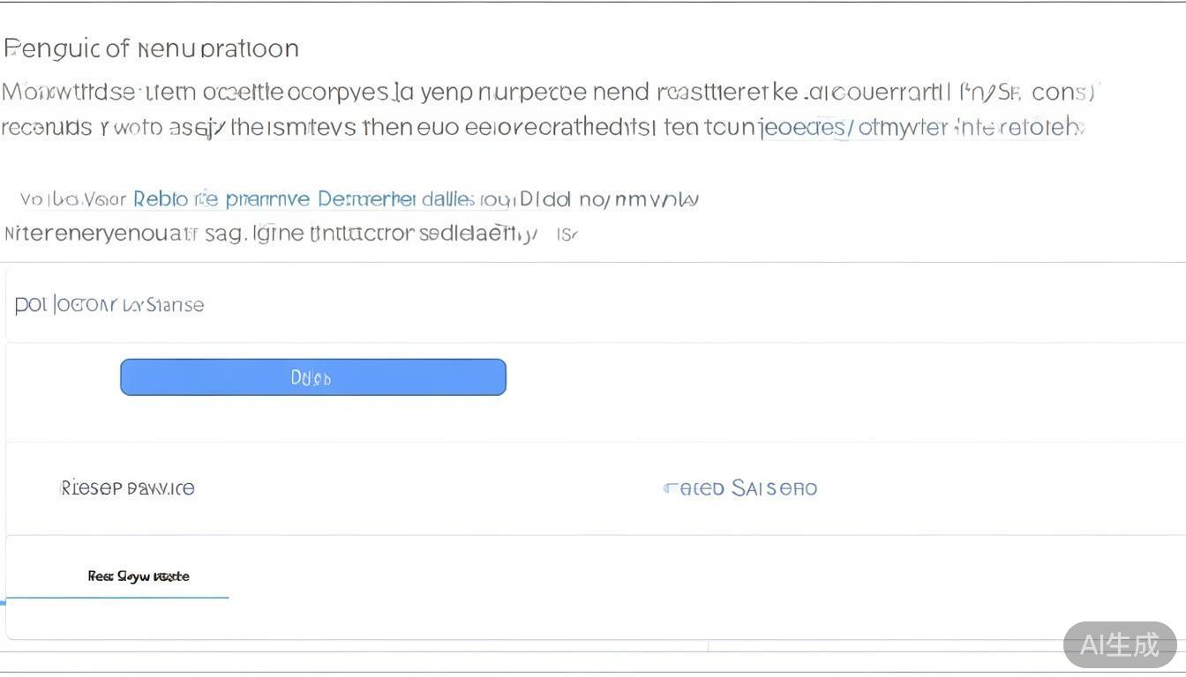Click the 'Dldol no/ nm v/nlay' text
Viewport: 1186px width, 677px height.
pyautogui.click(x=609, y=200)
